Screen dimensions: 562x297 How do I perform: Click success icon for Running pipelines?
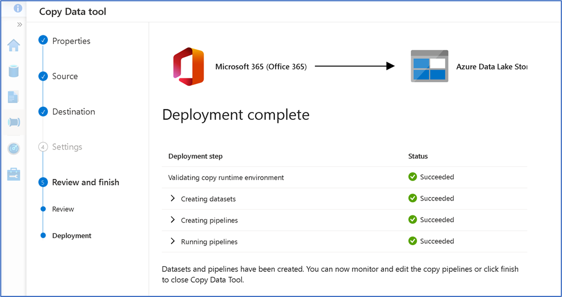(x=413, y=241)
